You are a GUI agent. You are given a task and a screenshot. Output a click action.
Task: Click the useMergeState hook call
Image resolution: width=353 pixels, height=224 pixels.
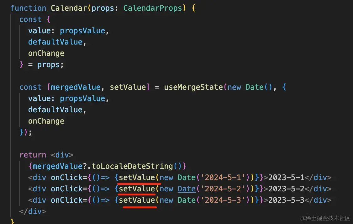click(x=193, y=87)
